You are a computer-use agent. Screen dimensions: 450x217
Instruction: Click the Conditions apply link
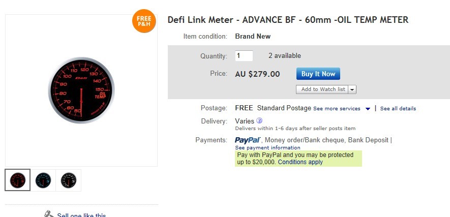301,162
